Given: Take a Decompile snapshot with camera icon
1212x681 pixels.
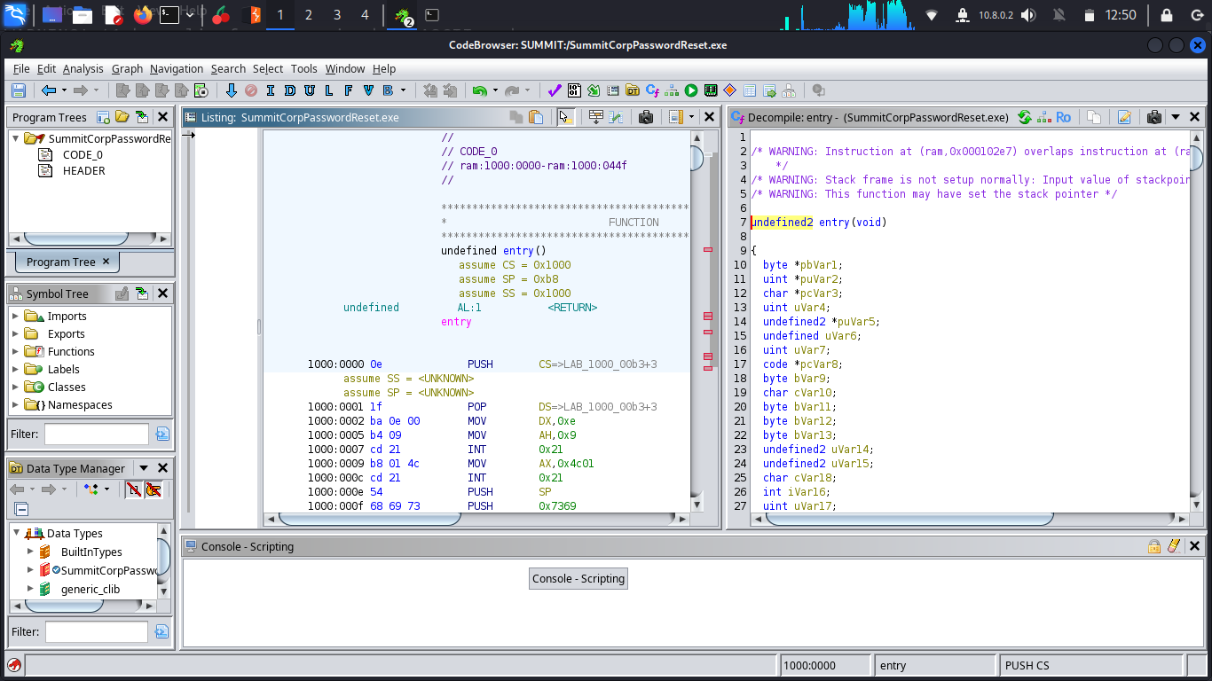Looking at the screenshot, I should tap(1153, 117).
